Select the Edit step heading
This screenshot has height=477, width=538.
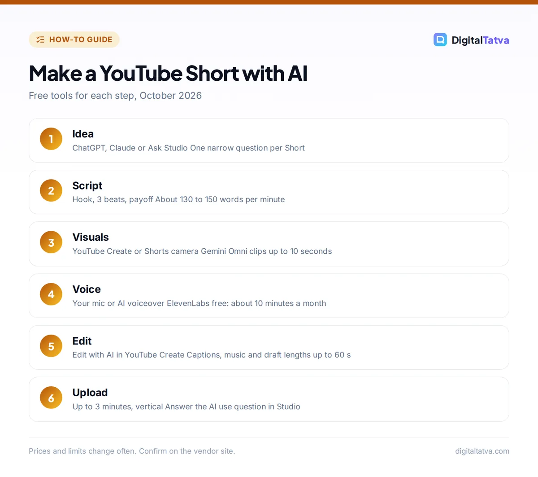pyautogui.click(x=82, y=341)
